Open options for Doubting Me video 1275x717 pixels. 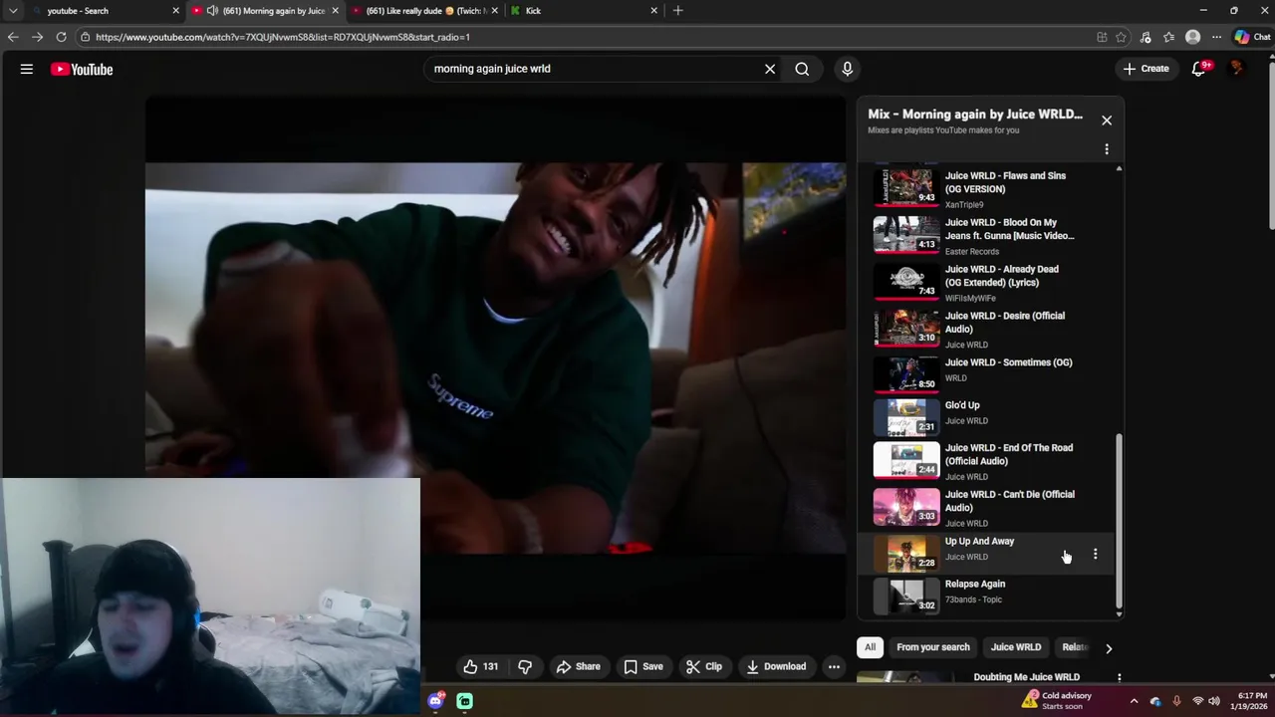(x=1120, y=677)
